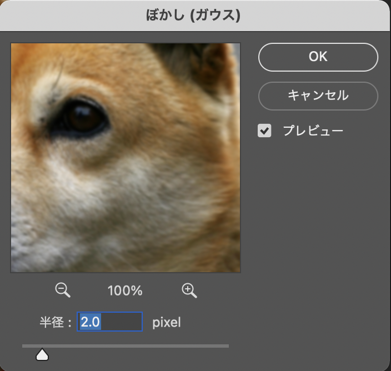The height and width of the screenshot is (371, 391).
Task: Click the ぼかし (ガウス) dialog title bar
Action: click(195, 15)
